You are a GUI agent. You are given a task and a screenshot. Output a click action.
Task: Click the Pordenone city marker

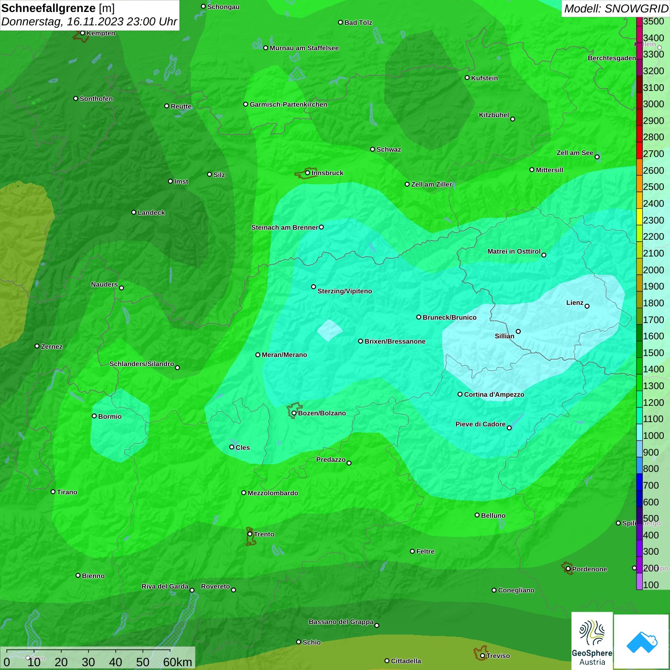pos(568,569)
